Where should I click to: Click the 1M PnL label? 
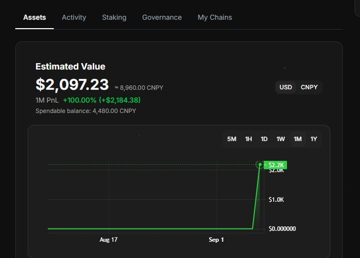(47, 100)
